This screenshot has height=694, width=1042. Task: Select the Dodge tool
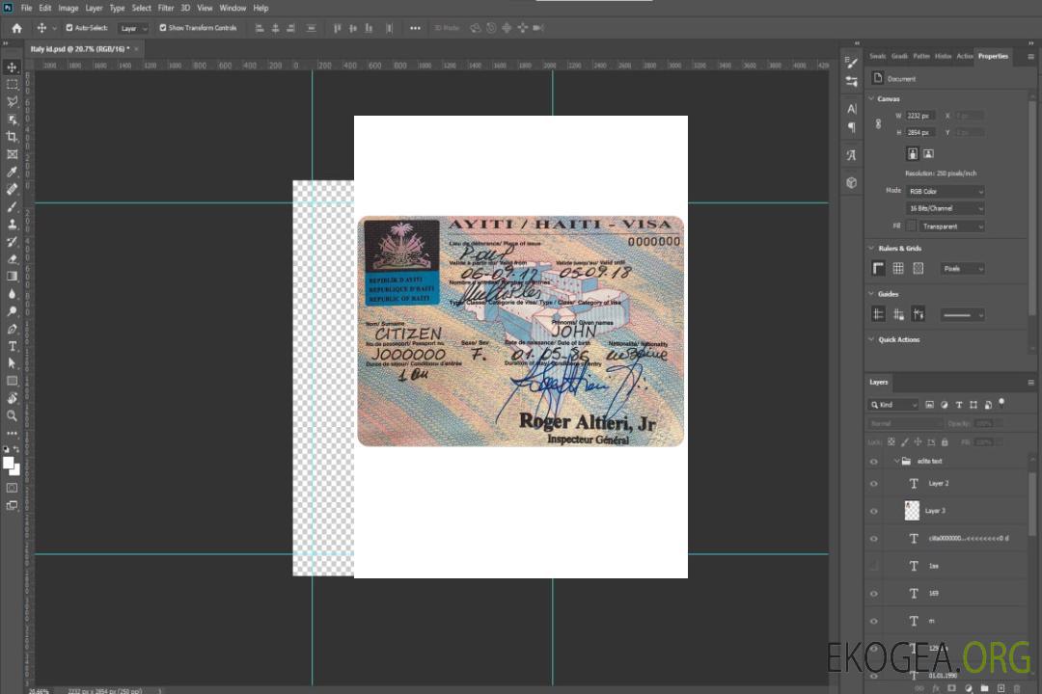[12, 311]
